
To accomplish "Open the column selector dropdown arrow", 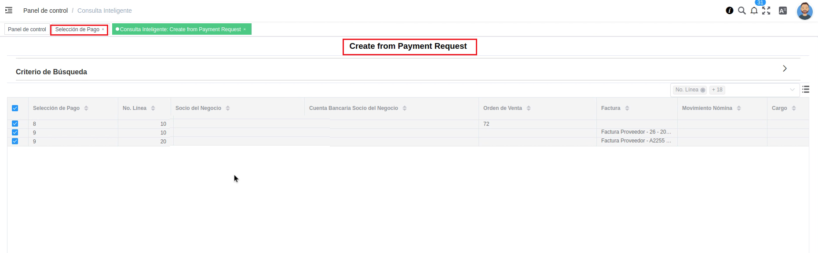I will tap(792, 90).
